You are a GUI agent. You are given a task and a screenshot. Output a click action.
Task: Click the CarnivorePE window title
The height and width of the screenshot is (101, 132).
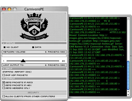34,9
